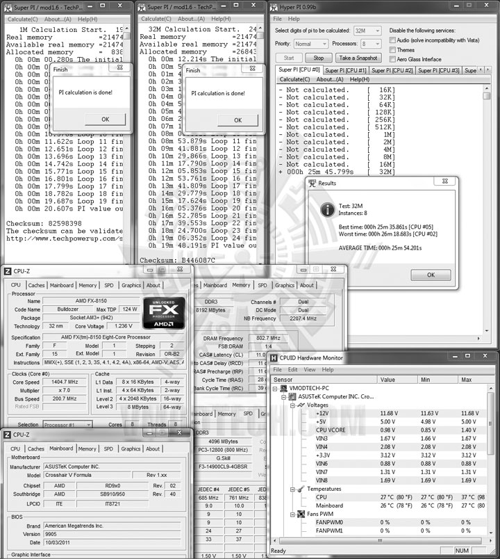The image size is (500, 559).
Task: Click the Sensor column header
Action: [324, 380]
